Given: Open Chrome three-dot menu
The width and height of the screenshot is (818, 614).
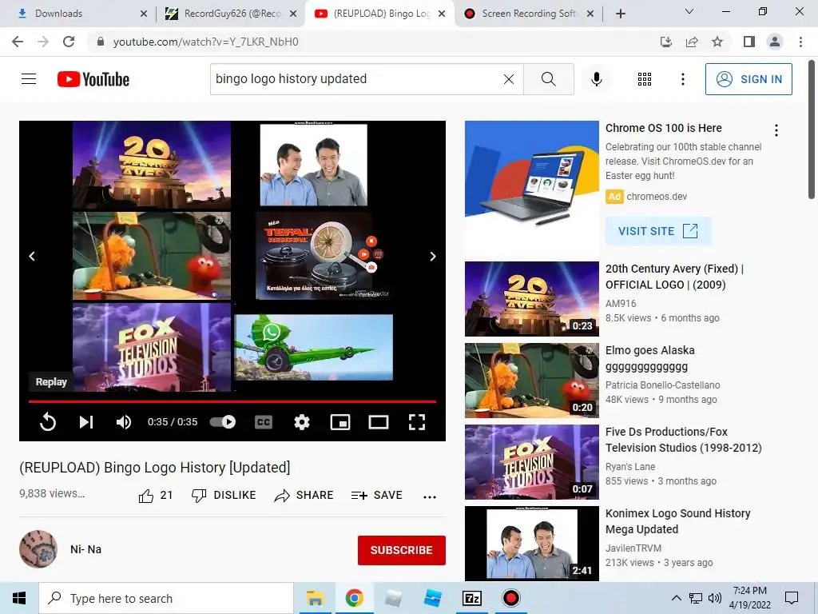Looking at the screenshot, I should (x=800, y=42).
